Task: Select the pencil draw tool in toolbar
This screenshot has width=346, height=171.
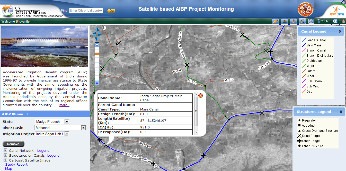Action: point(276,21)
